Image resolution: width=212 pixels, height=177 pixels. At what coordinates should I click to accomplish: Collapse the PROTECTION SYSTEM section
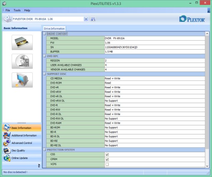(45, 150)
